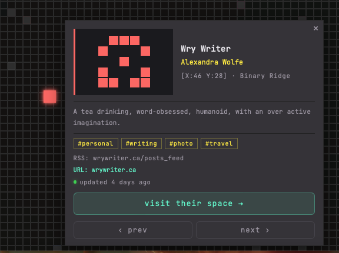Go to the prev entry
The width and height of the screenshot is (339, 253).
[x=133, y=230]
